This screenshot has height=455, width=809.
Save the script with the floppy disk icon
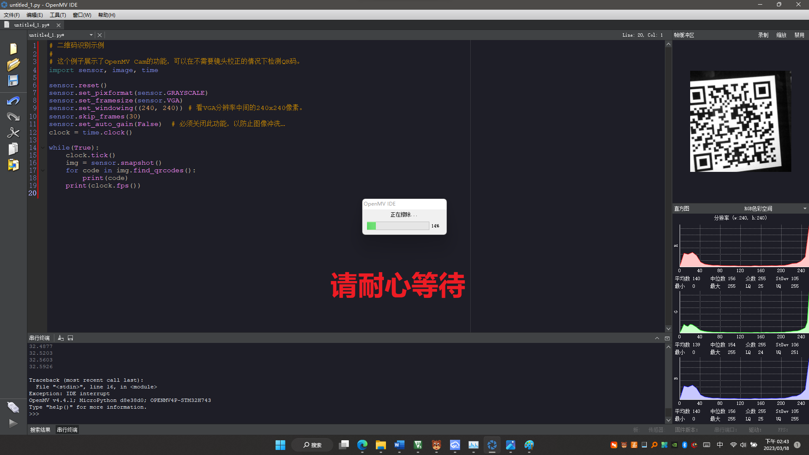click(x=13, y=80)
